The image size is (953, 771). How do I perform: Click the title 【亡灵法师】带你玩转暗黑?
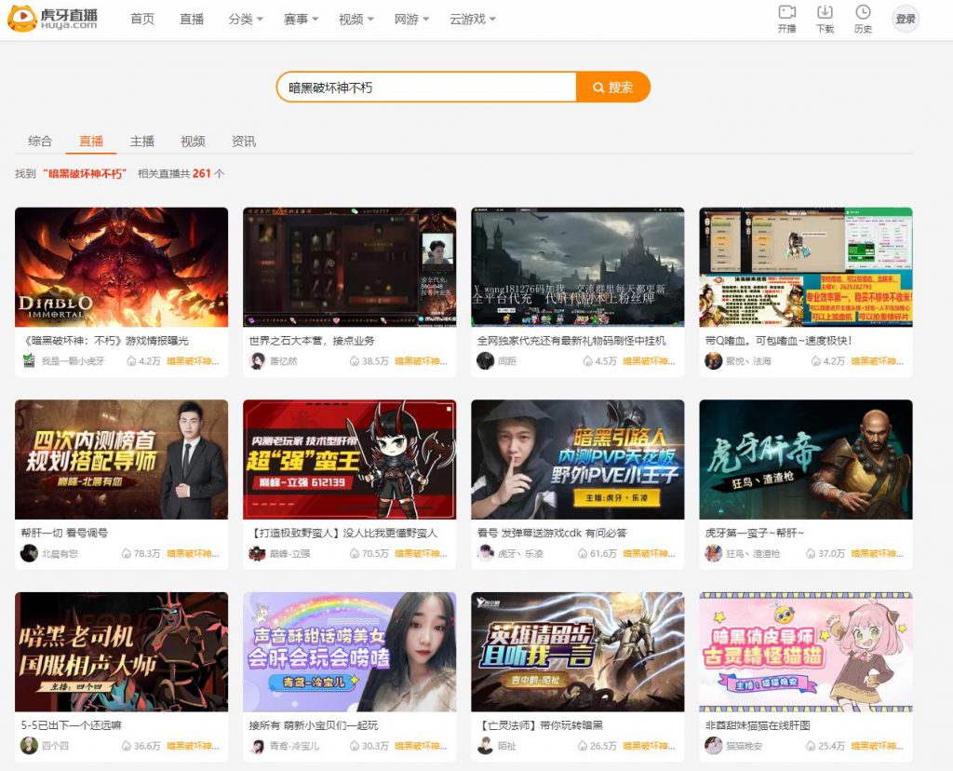coord(540,724)
